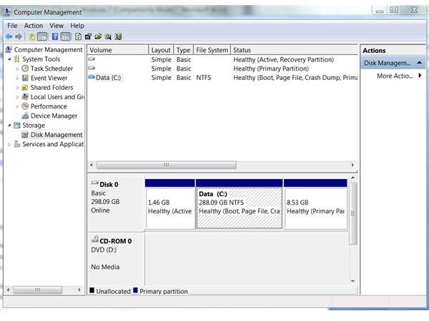This screenshot has width=429, height=321.
Task: Expand Local Users and Groups node arrow
Action: (x=17, y=97)
